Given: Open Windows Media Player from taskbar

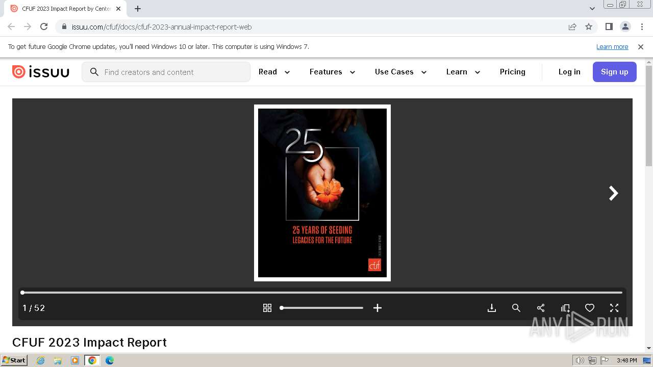Looking at the screenshot, I should pos(75,360).
